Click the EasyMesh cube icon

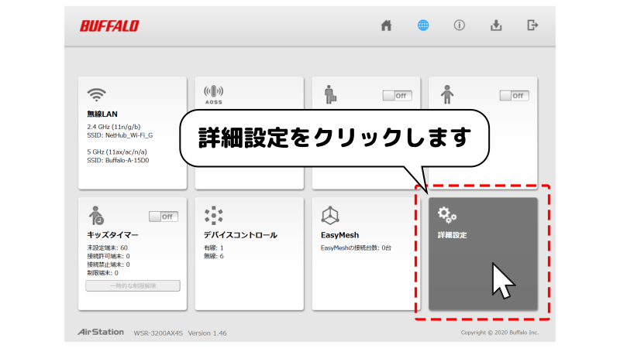click(x=330, y=216)
